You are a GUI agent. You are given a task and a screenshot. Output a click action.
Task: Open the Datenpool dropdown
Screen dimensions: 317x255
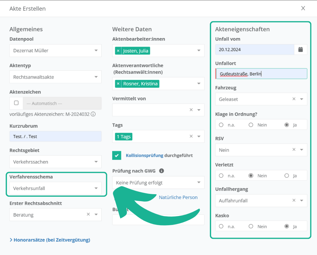(96, 51)
